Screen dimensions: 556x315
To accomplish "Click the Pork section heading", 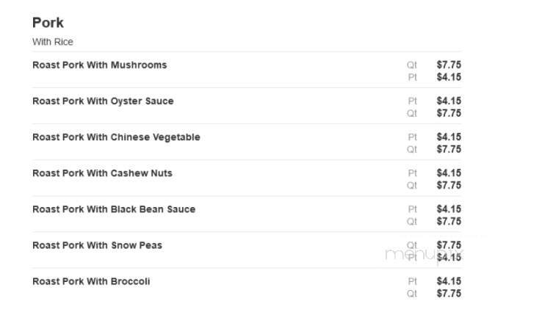I will (x=48, y=23).
